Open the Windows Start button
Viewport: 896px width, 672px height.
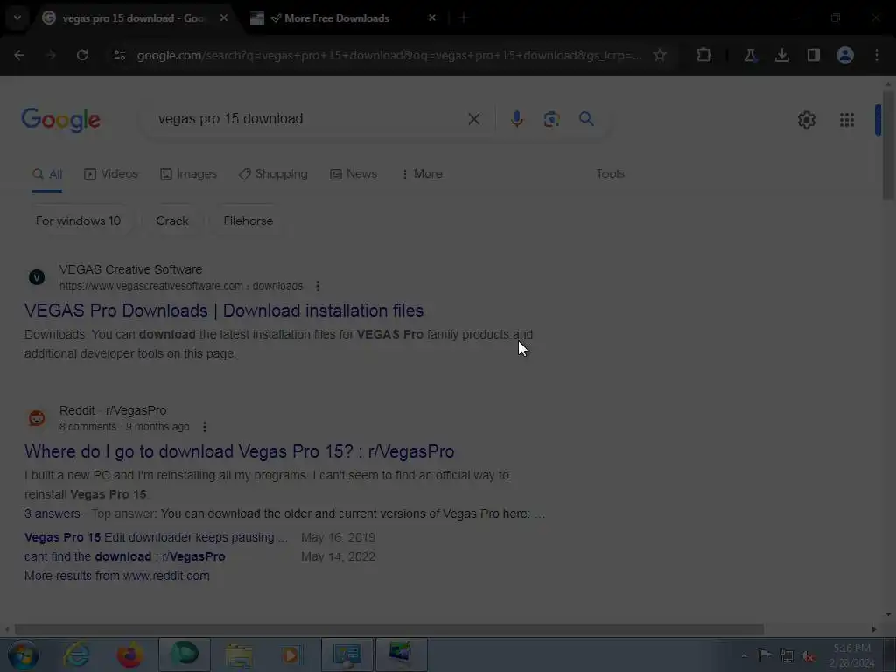24,654
